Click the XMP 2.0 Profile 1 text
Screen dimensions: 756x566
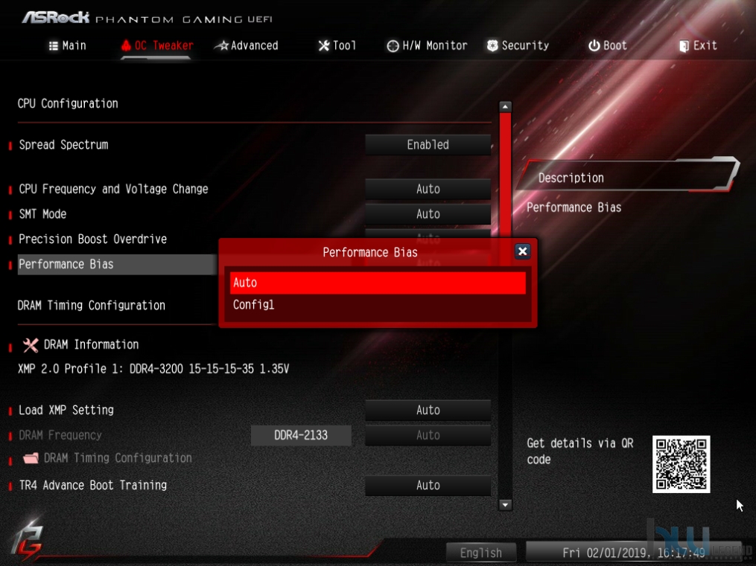(x=153, y=369)
